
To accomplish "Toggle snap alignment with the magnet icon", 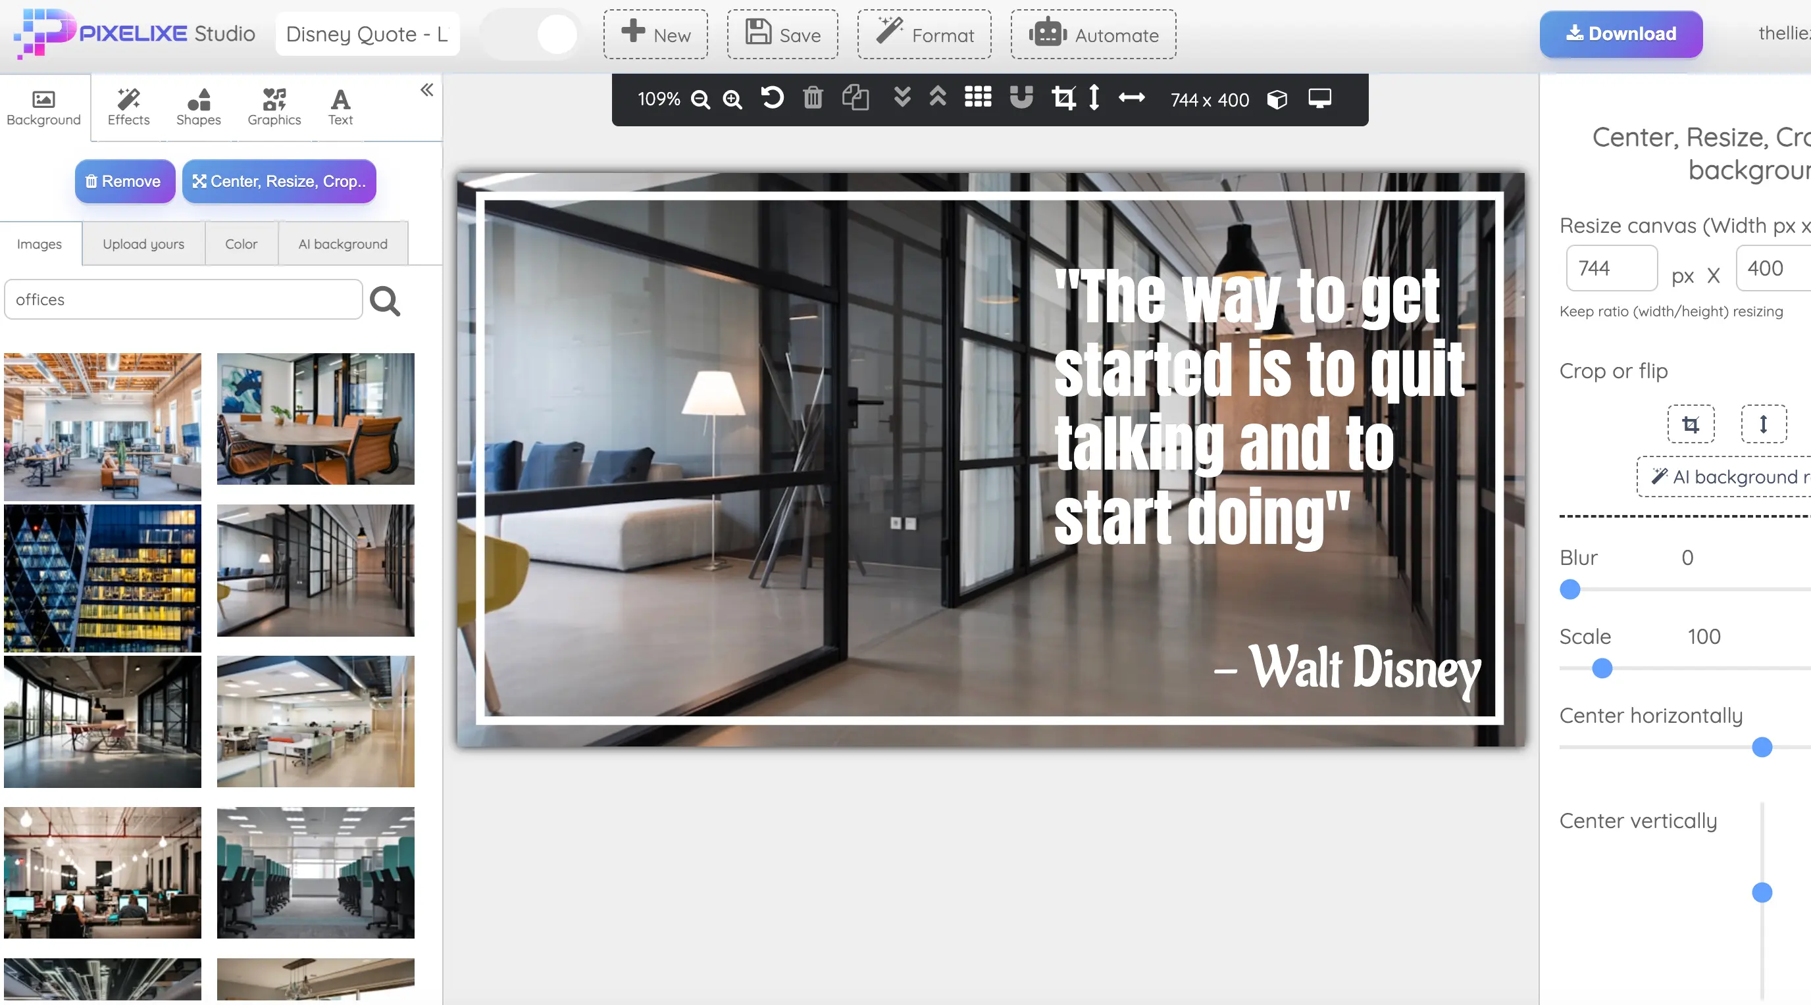I will (x=1021, y=99).
